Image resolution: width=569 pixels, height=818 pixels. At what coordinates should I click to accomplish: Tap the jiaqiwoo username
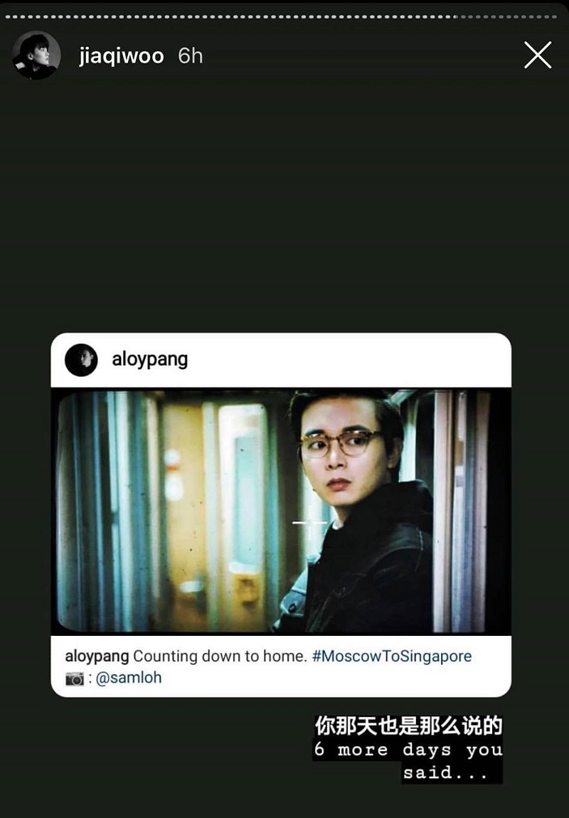pos(121,55)
